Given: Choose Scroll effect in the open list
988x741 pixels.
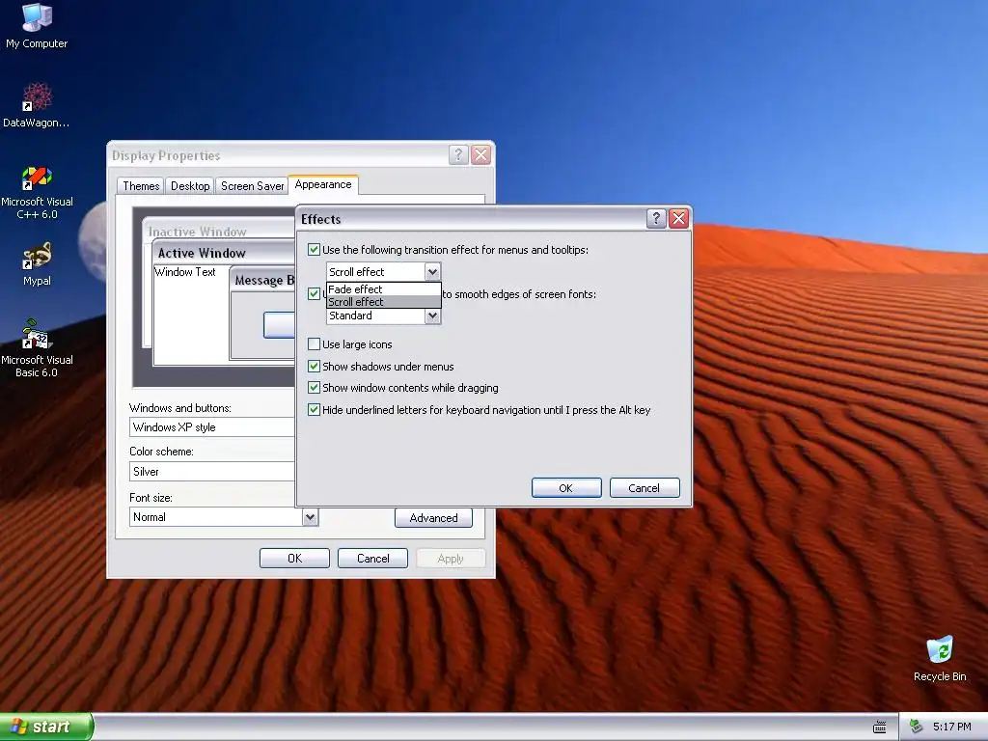Looking at the screenshot, I should coord(384,302).
